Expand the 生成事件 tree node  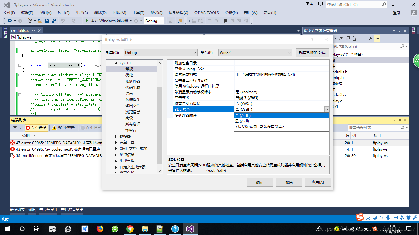click(116, 161)
